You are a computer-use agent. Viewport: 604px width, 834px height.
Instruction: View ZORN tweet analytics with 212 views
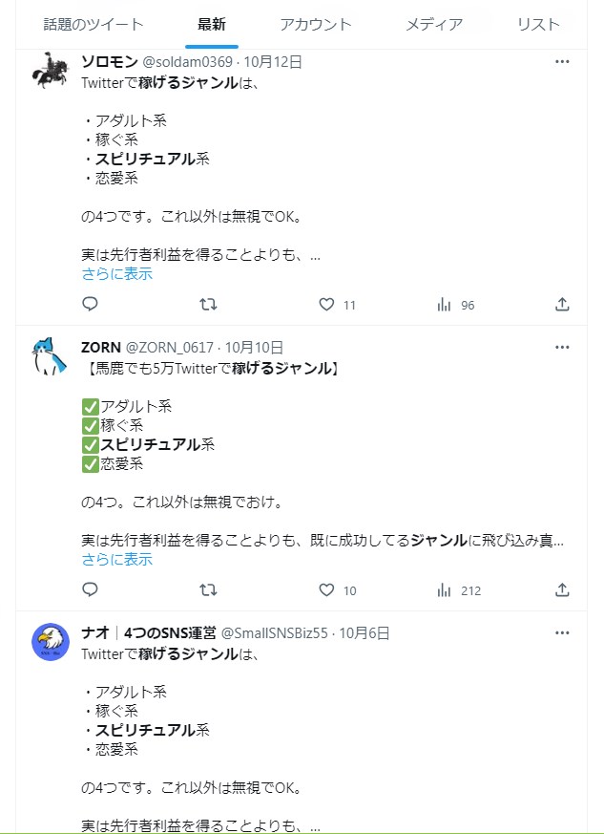click(445, 589)
